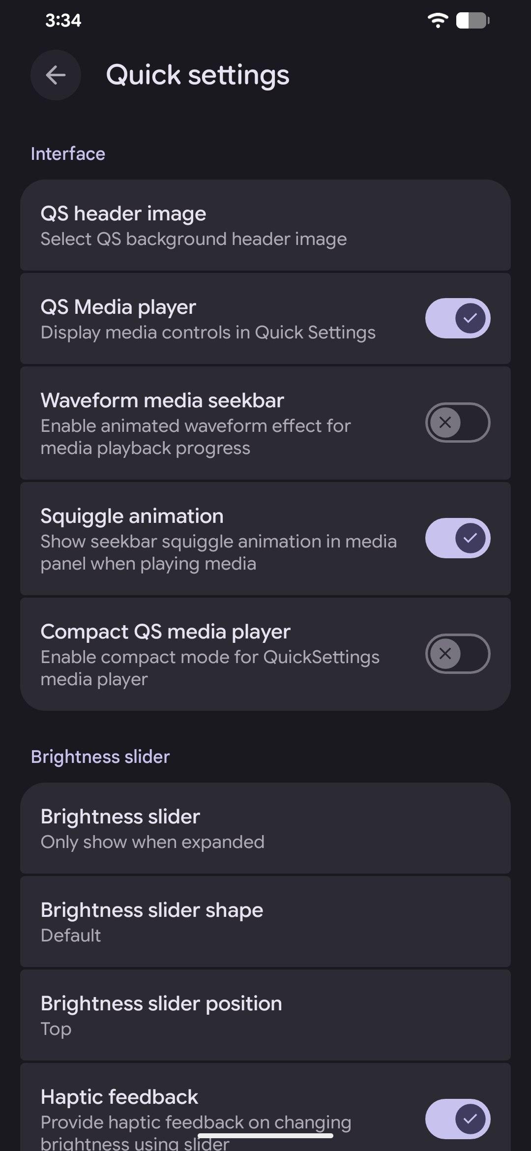Open Brightness slider shape selector

click(x=265, y=922)
